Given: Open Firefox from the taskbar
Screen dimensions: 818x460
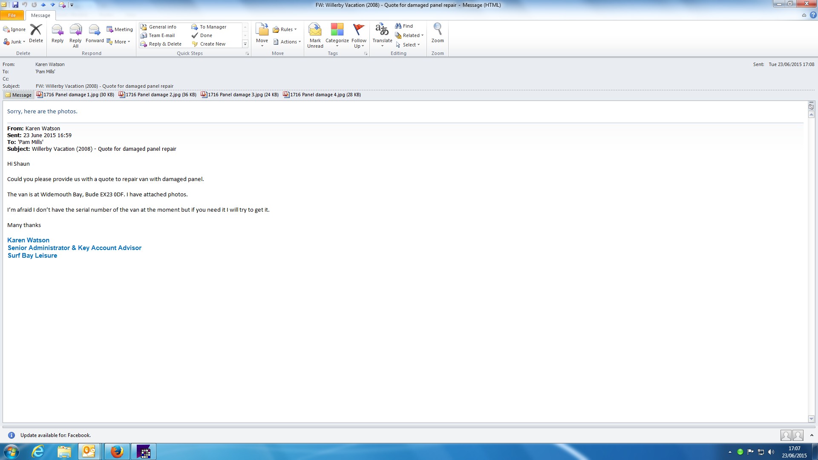Looking at the screenshot, I should tap(117, 451).
